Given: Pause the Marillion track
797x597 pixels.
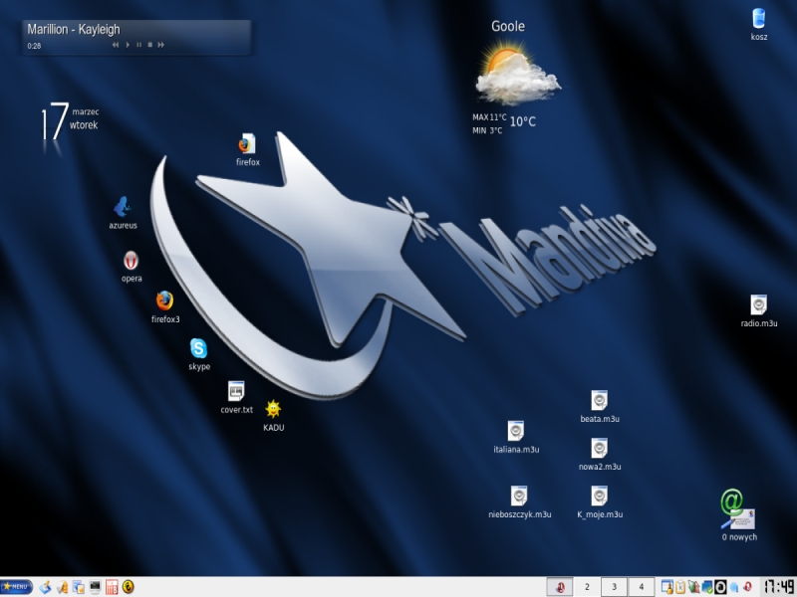Looking at the screenshot, I should point(138,45).
